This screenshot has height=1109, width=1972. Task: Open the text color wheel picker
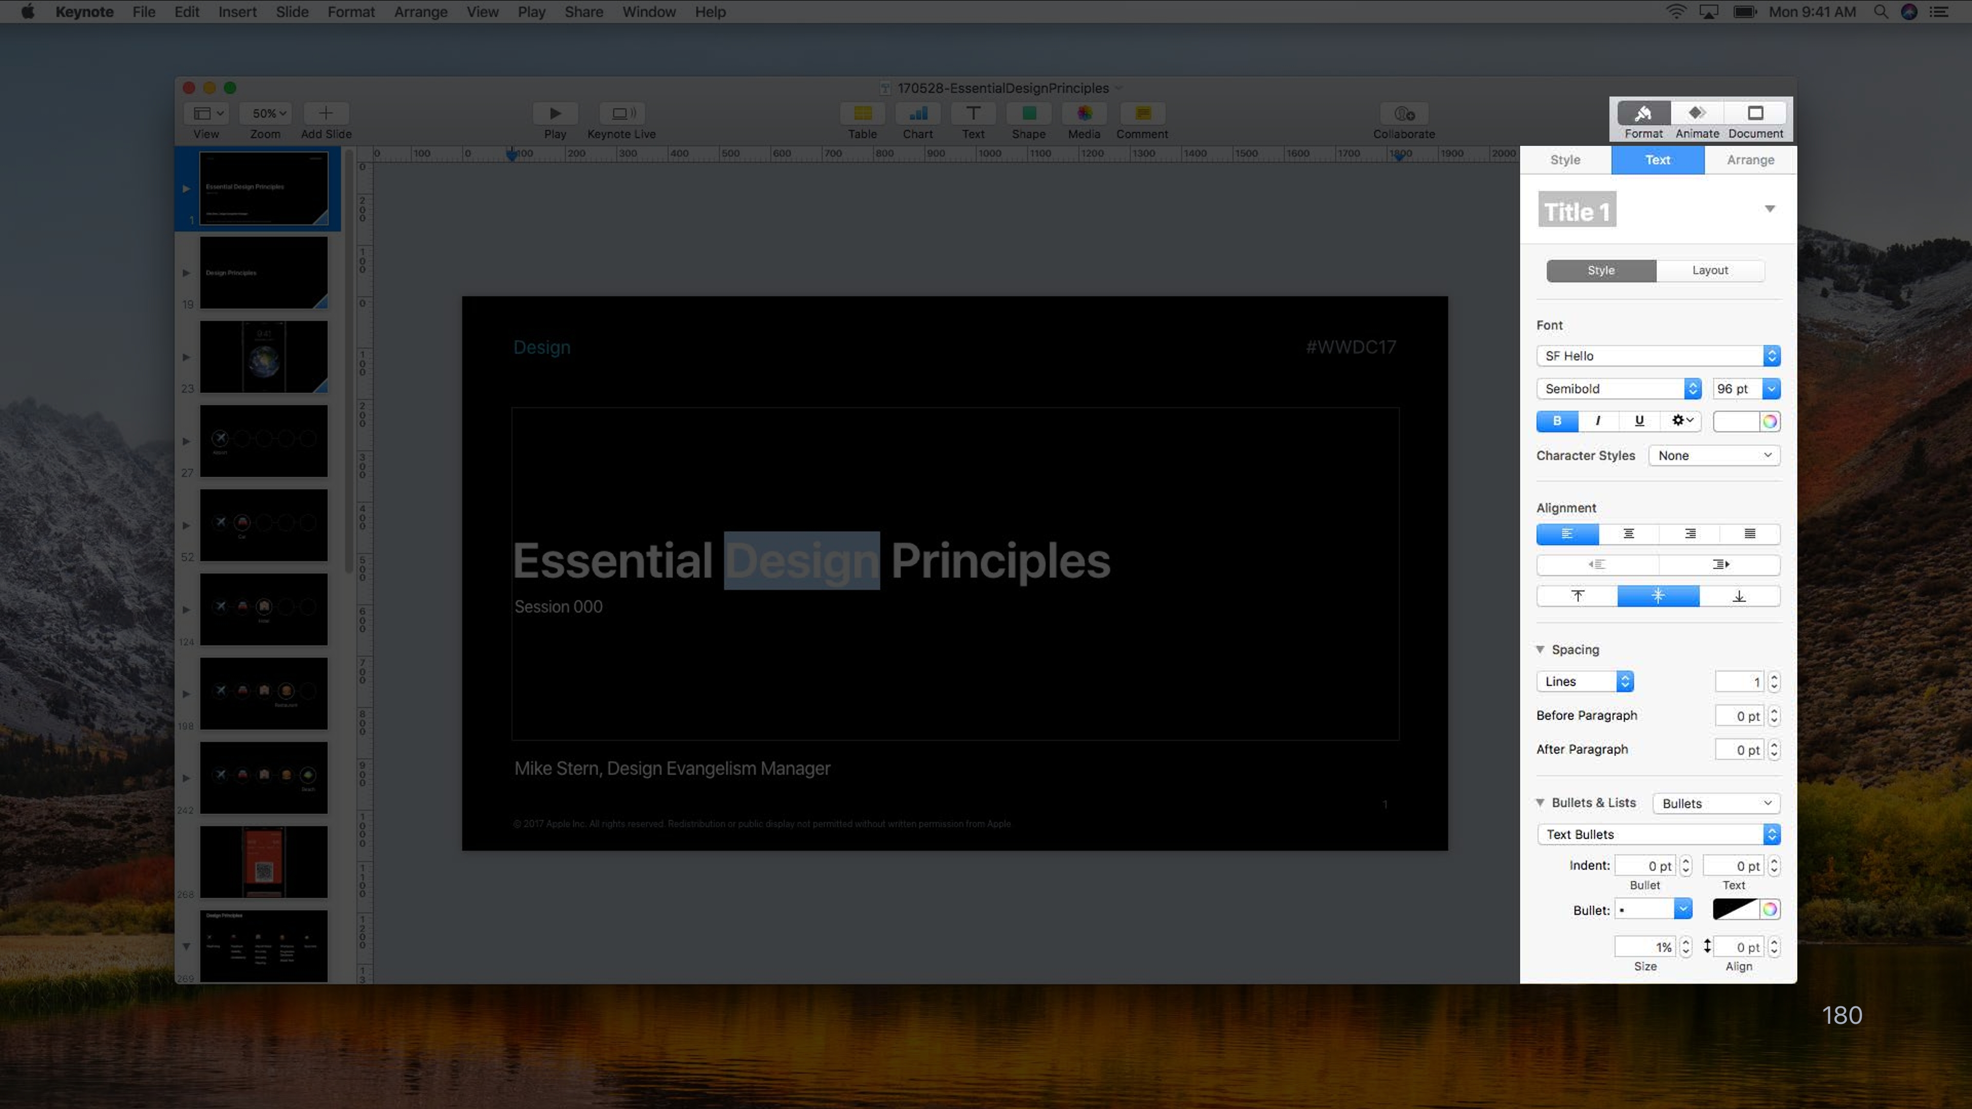coord(1769,421)
